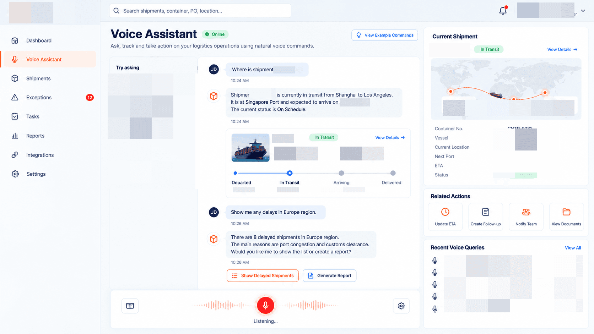Click the red microphone listening button
The width and height of the screenshot is (594, 334).
(x=265, y=305)
